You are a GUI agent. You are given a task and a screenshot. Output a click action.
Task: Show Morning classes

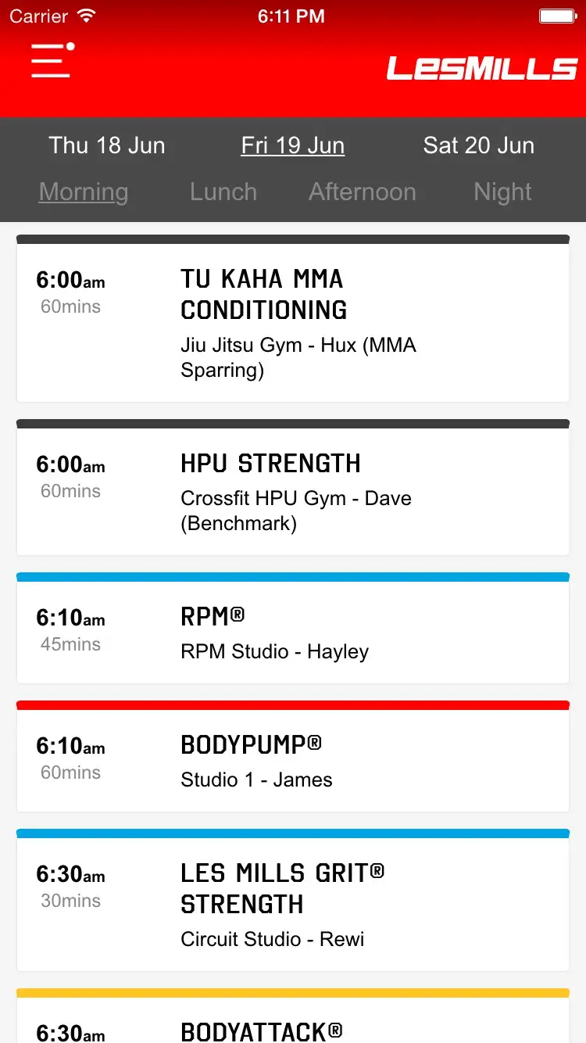84,192
